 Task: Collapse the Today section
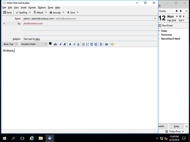coord(159,31)
